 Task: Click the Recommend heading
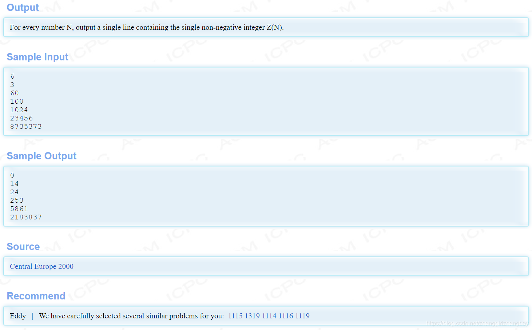coord(36,296)
